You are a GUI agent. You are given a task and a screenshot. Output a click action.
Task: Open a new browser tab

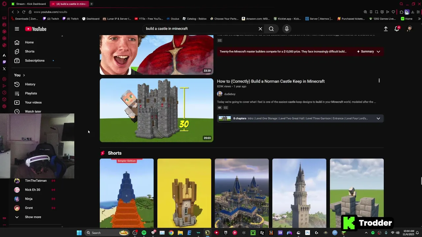tap(91, 4)
